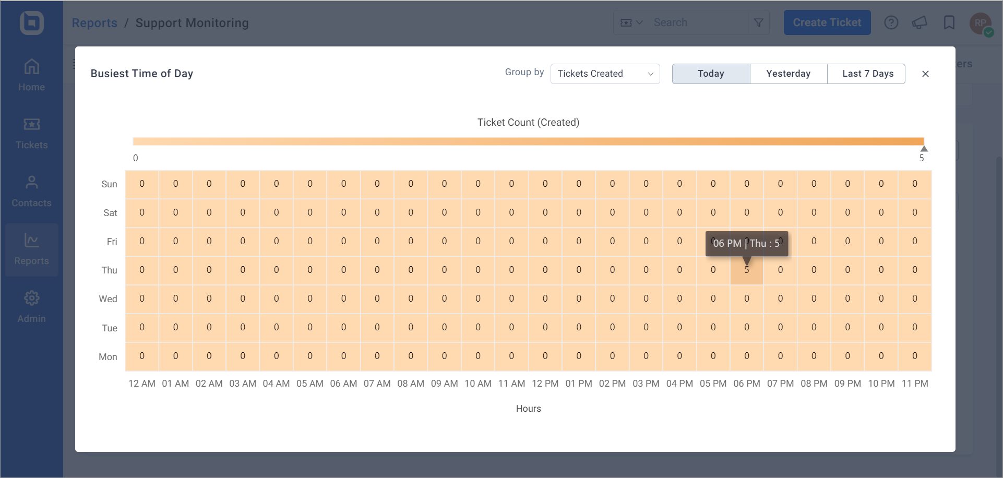This screenshot has height=478, width=1003.
Task: Click the Thu 06 PM cell showing 5
Action: pos(747,270)
